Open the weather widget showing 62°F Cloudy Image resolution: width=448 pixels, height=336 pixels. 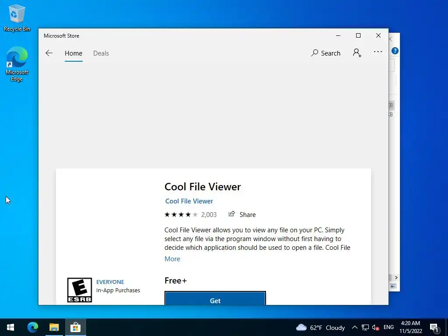click(320, 327)
